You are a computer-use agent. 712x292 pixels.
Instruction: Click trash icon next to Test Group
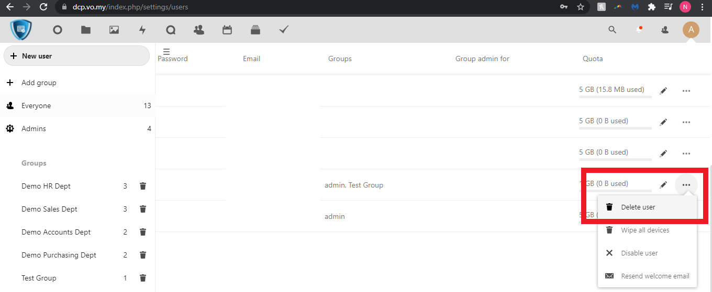[x=142, y=278]
